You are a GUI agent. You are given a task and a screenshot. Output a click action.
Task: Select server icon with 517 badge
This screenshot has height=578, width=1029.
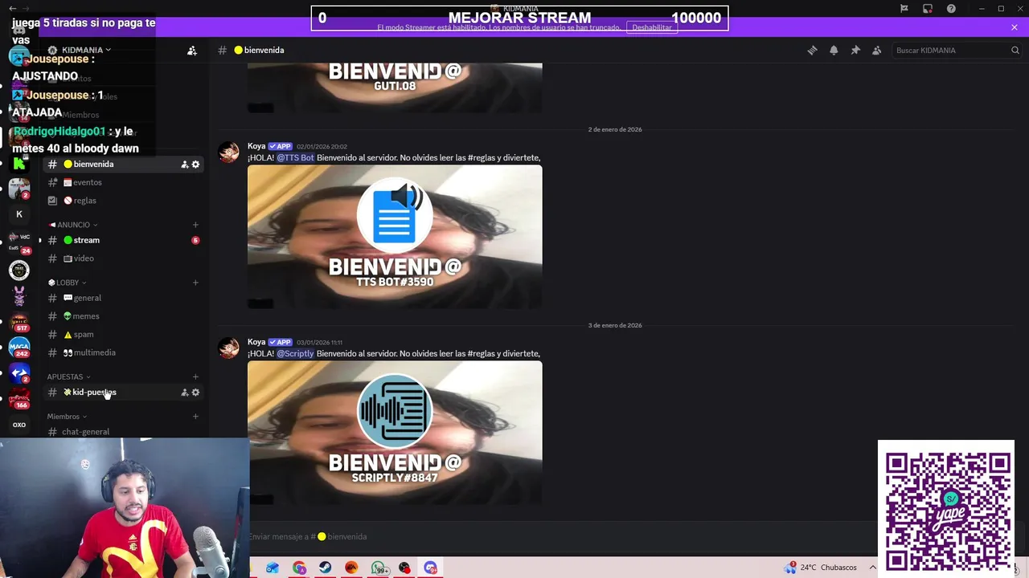19,321
